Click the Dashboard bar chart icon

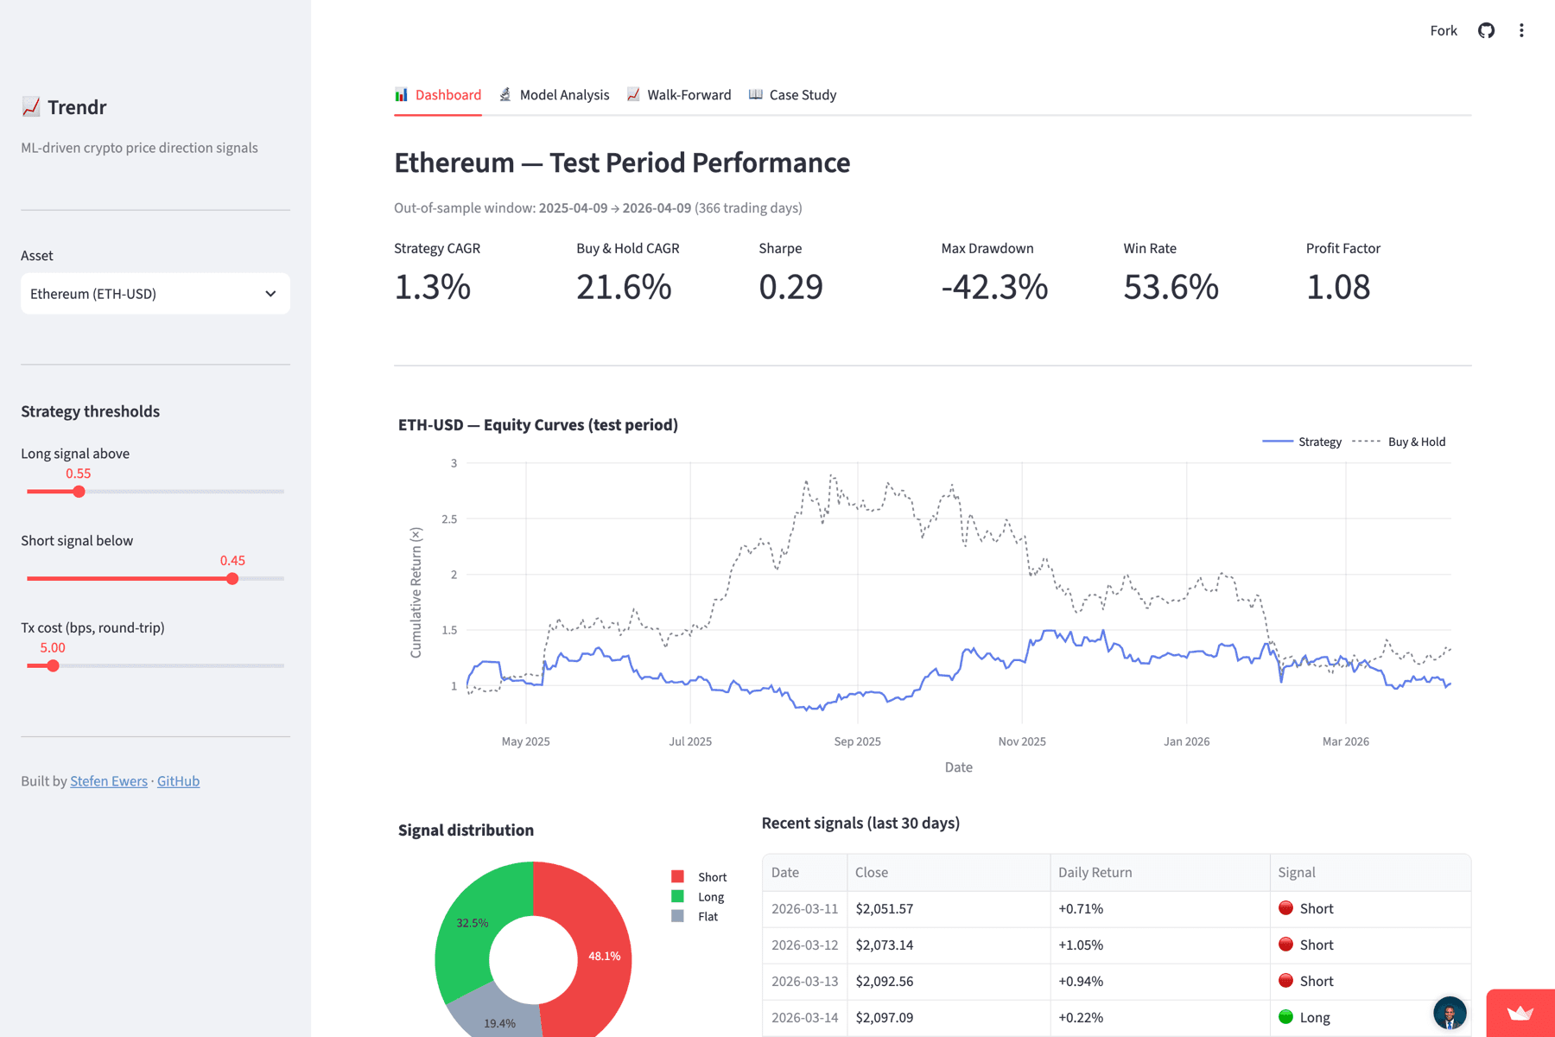coord(402,94)
